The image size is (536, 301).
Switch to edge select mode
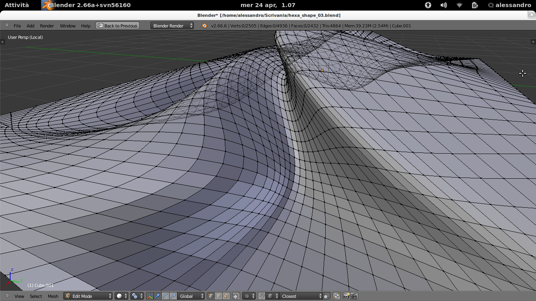point(218,296)
